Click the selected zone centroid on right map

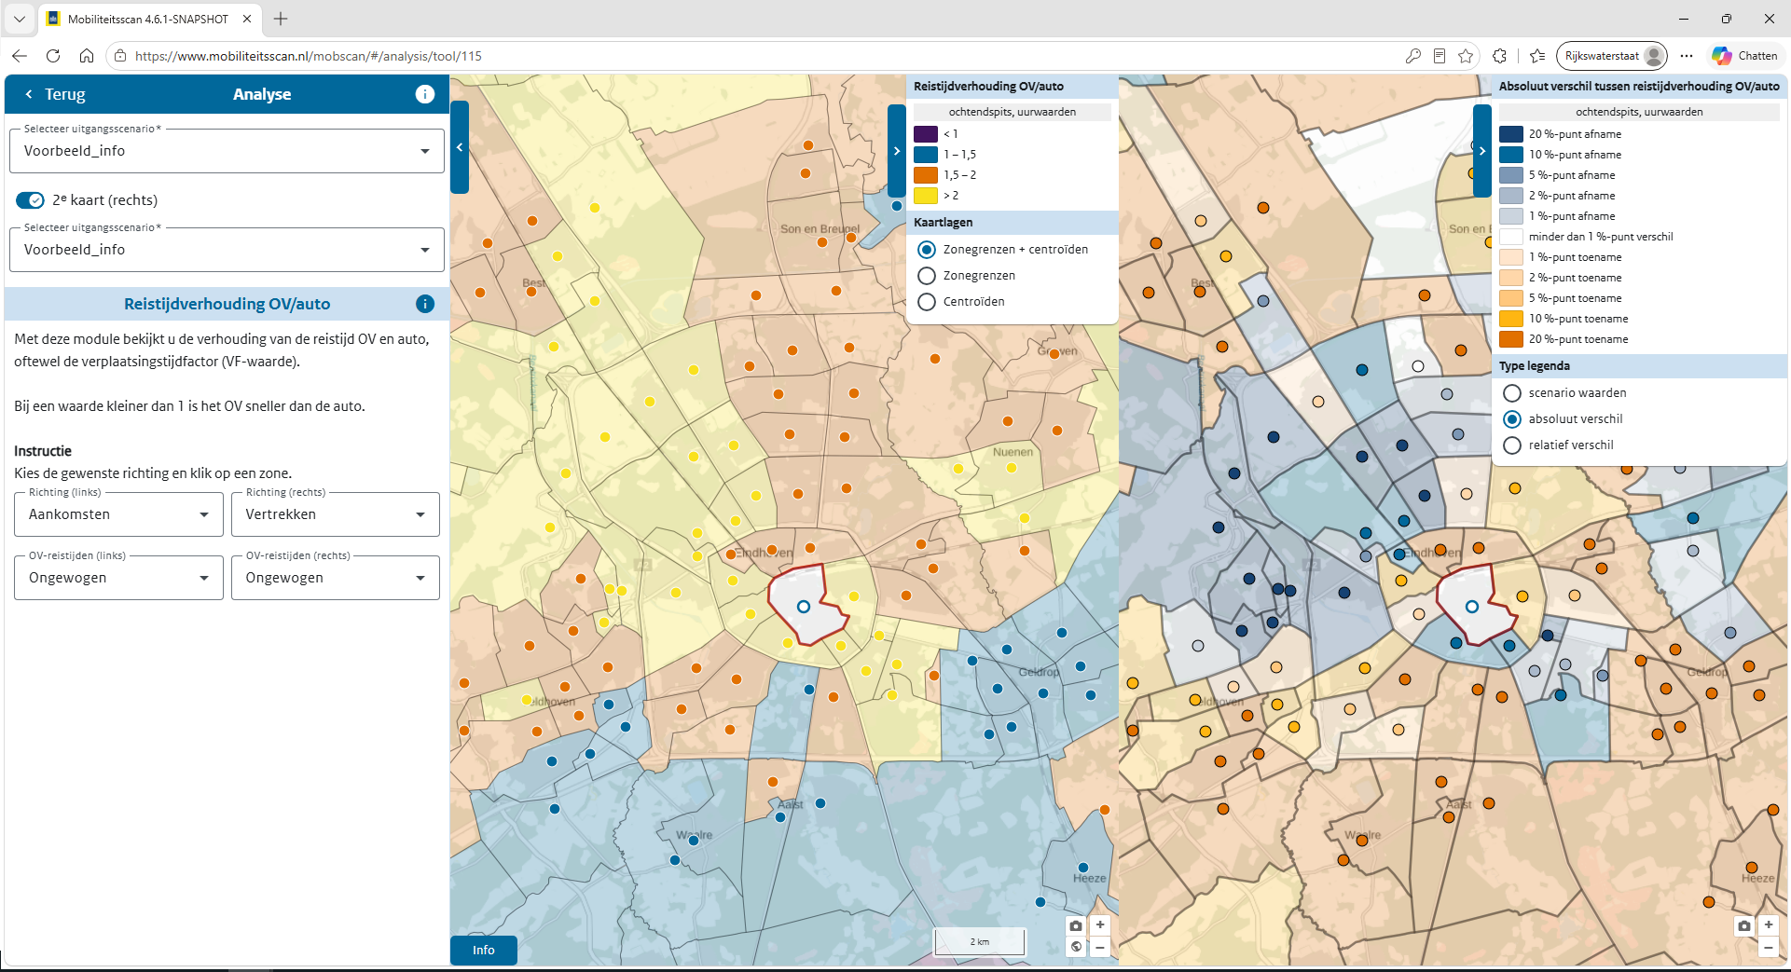1472,607
